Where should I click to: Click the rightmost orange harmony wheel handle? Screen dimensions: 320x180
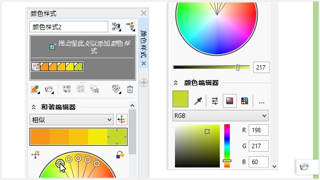click(97, 163)
